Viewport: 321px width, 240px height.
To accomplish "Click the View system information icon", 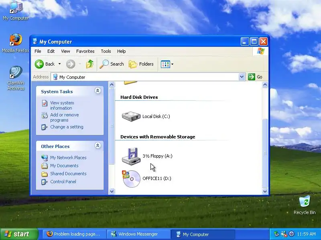I will click(45, 103).
